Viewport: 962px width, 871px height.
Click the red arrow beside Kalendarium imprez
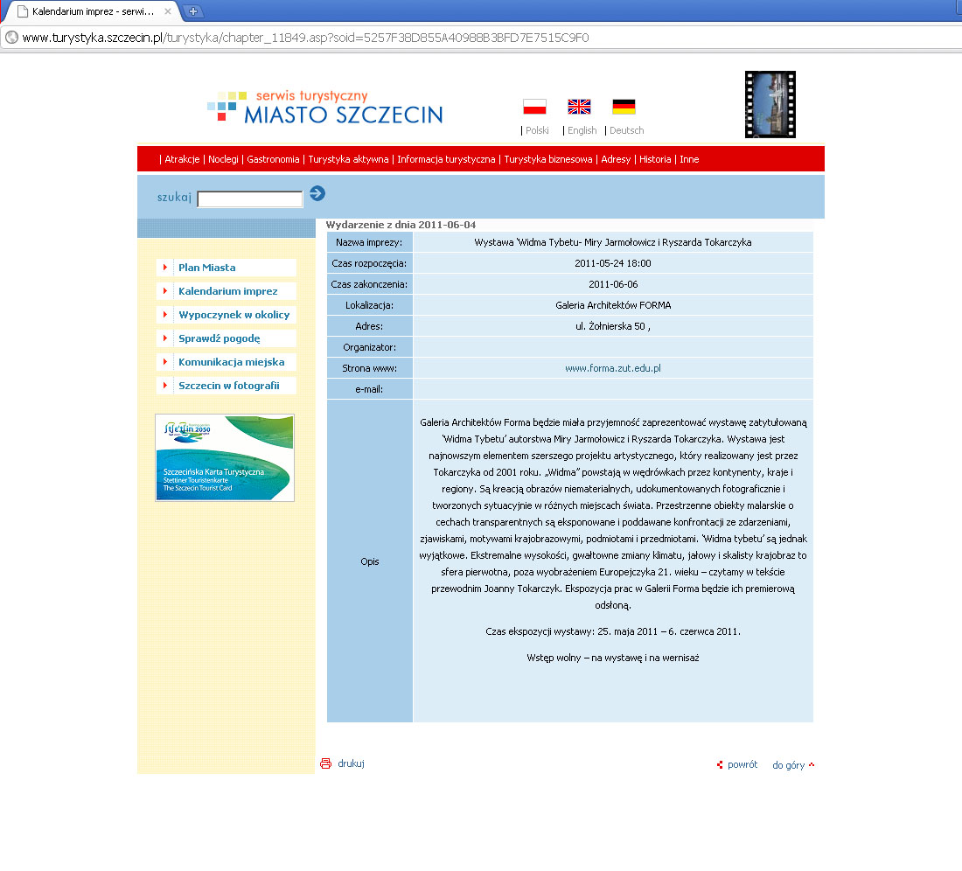click(165, 290)
